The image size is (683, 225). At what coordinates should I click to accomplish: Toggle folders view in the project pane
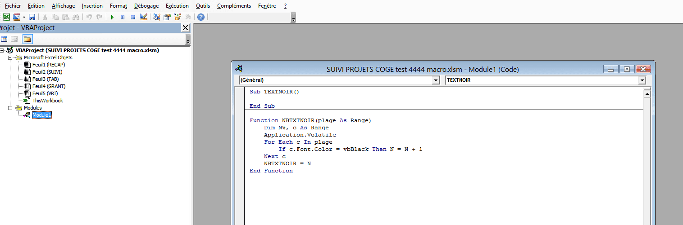coord(27,39)
